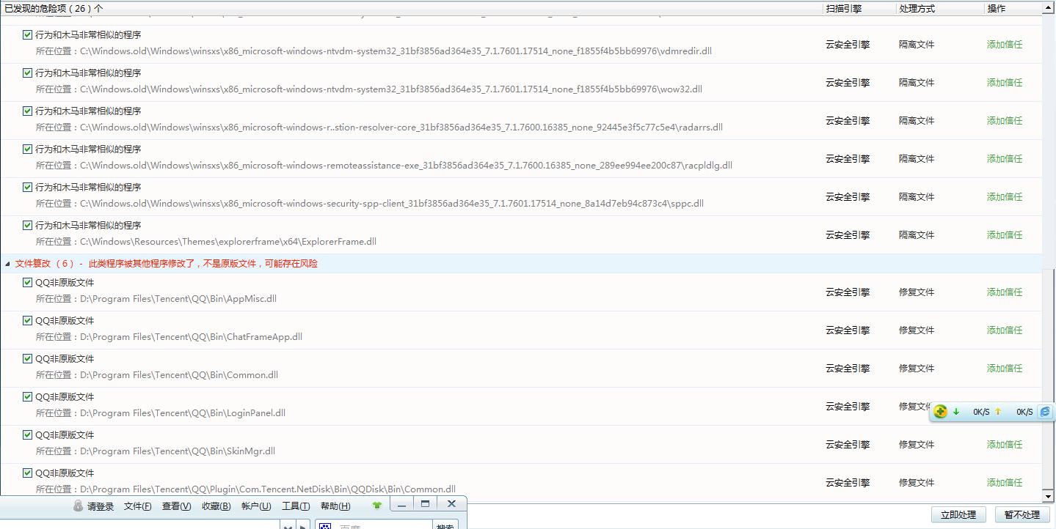Open the 帐户(U) menu in the browser
This screenshot has width=1056, height=529.
(x=256, y=506)
